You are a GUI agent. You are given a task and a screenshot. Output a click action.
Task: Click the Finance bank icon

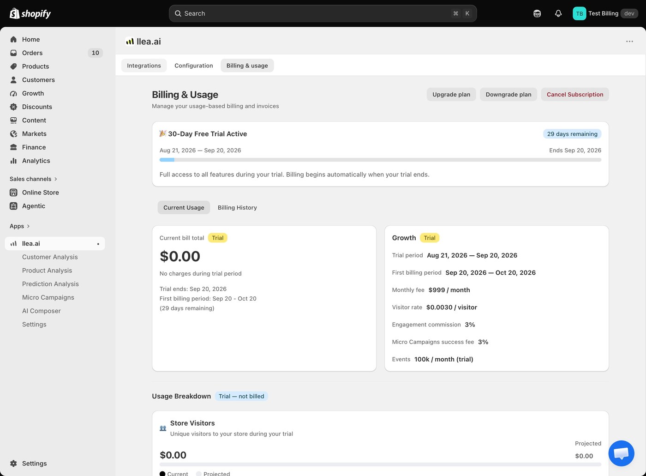pos(13,147)
